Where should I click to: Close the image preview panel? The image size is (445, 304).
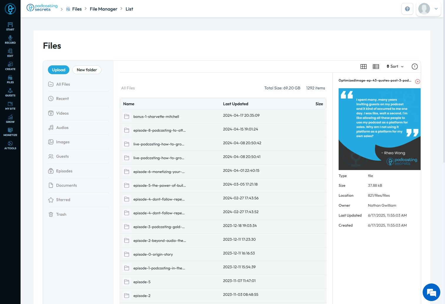(418, 81)
